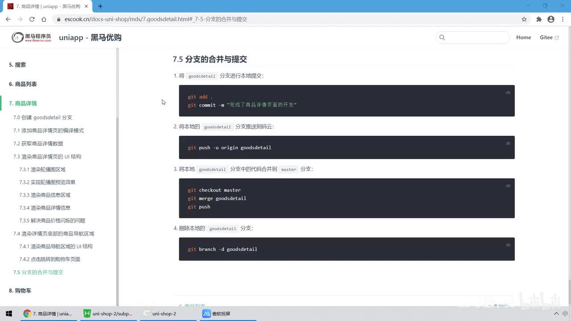Screen dimensions: 571x321
Task: Open the Gitee external link
Action: [x=549, y=37]
